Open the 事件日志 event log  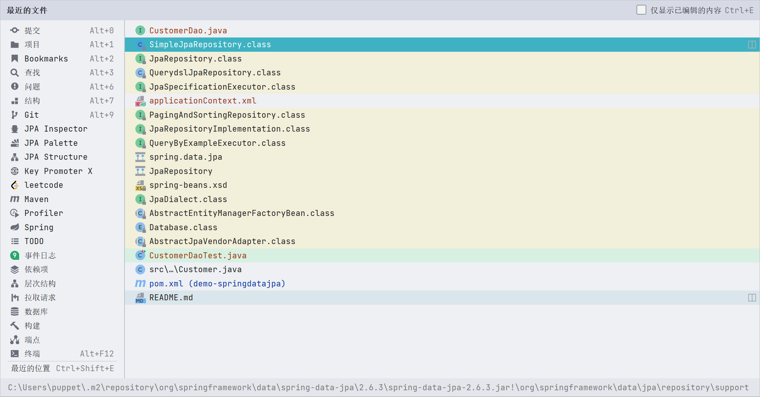[40, 256]
